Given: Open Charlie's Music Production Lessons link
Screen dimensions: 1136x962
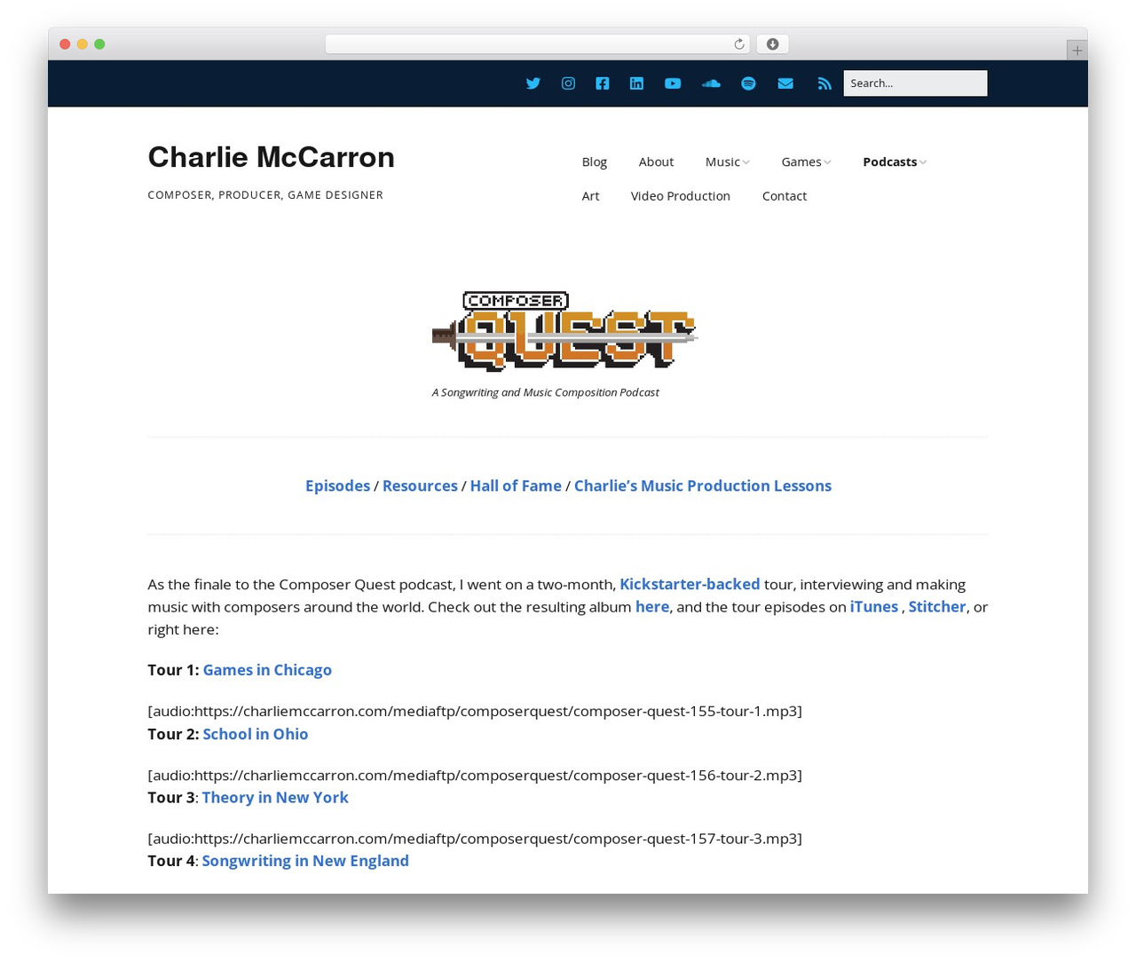Looking at the screenshot, I should [703, 485].
